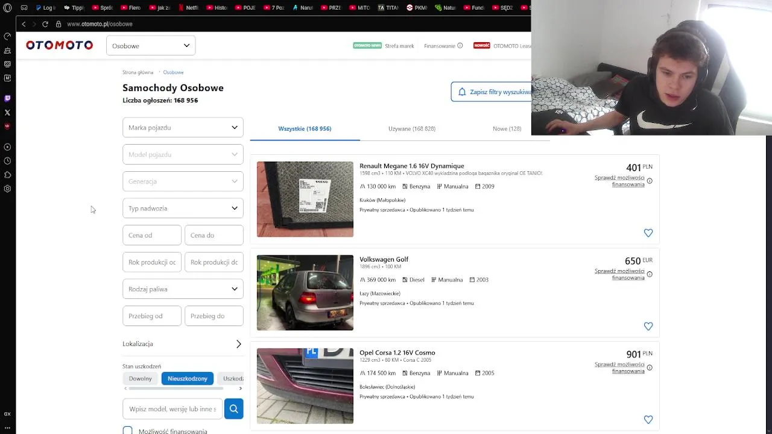Open the Osobowe category dropdown

tap(151, 45)
